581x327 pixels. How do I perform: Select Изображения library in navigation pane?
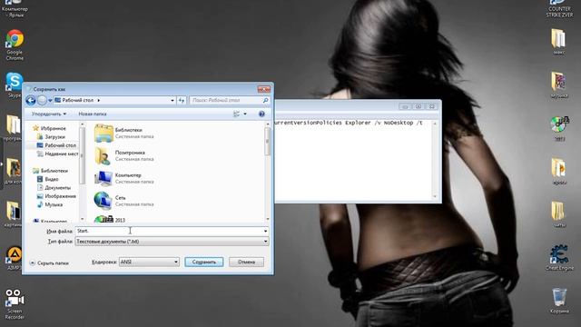coord(56,196)
